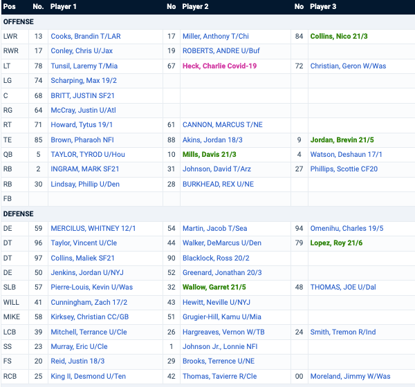Click Miller, Anthony T/Chi link

tap(215, 36)
